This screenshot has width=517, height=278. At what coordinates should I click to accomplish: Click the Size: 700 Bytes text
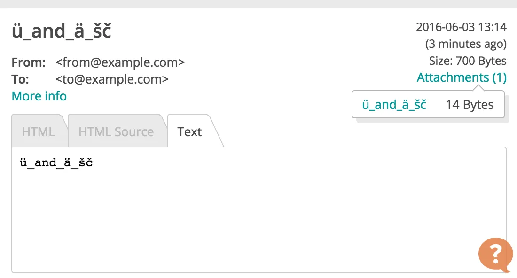tap(468, 61)
